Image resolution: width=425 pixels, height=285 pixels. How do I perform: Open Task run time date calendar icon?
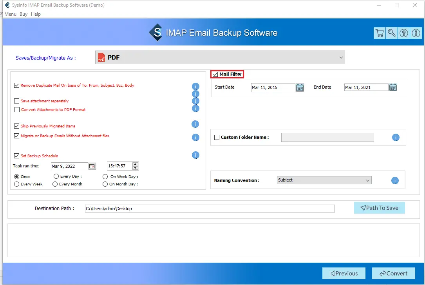[x=92, y=166]
